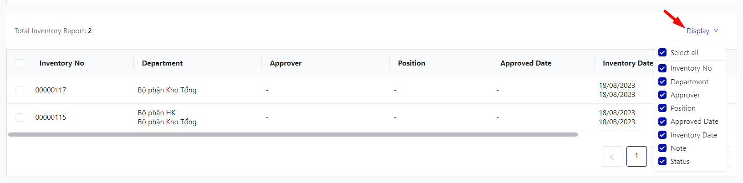The image size is (743, 183).
Task: Uncheck the Department column option
Action: tap(662, 82)
